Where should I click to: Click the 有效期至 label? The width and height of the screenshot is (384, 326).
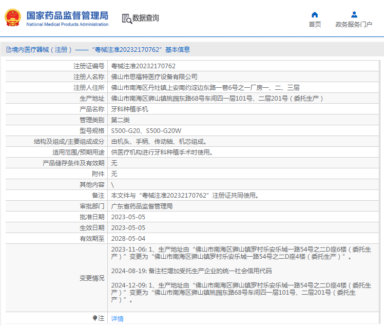click(x=92, y=238)
